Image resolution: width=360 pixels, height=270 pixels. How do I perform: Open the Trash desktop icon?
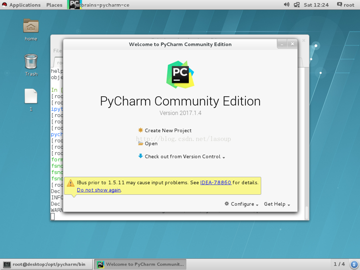click(x=31, y=65)
